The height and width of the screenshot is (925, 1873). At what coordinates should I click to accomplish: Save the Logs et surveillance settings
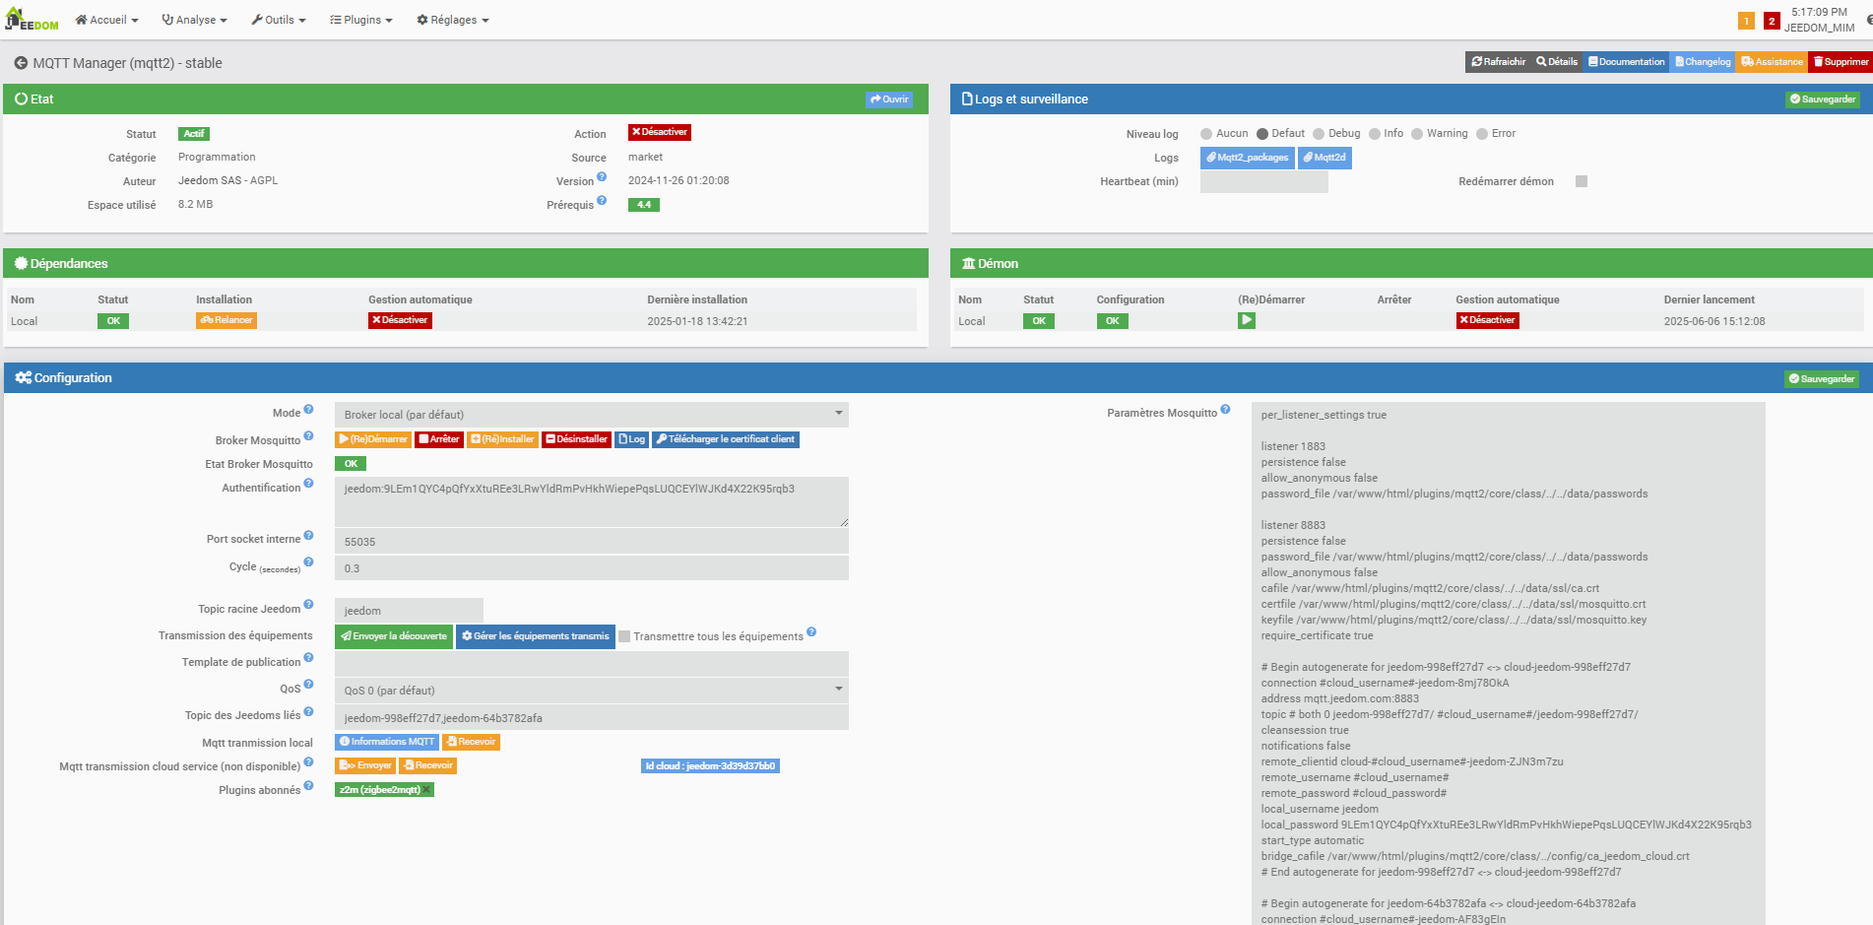[x=1823, y=99]
